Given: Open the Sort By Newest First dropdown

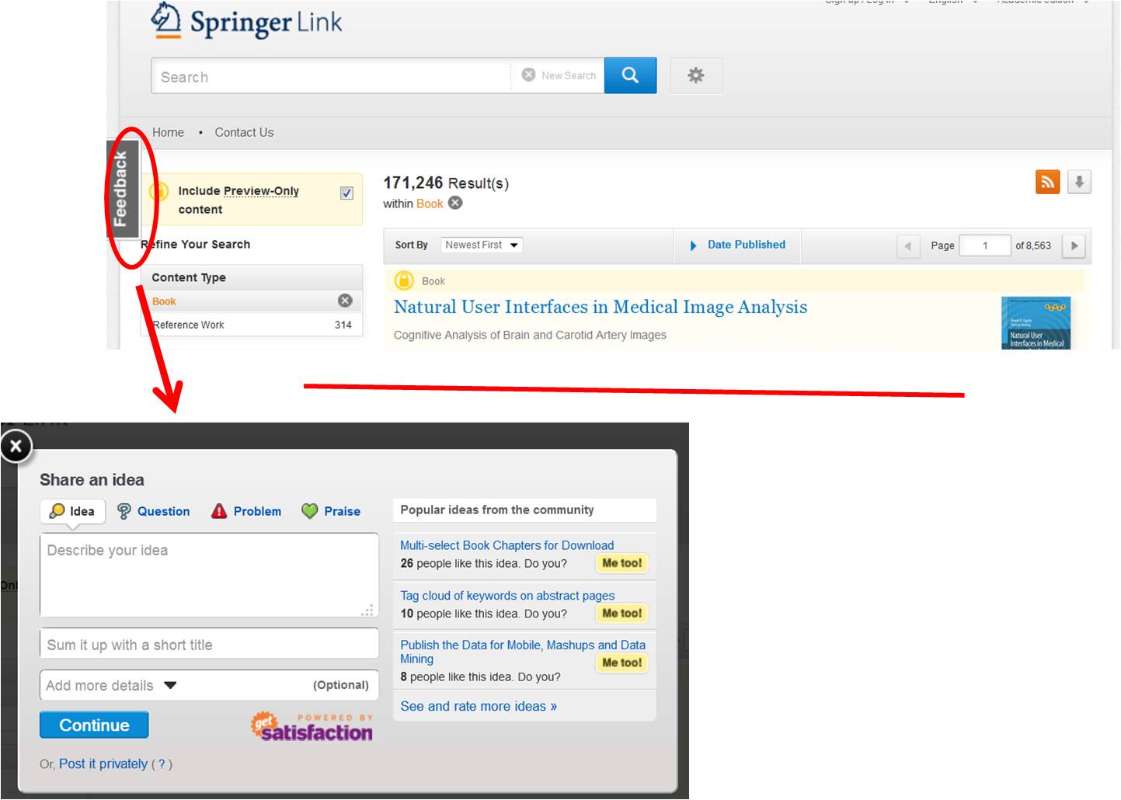Looking at the screenshot, I should 481,245.
